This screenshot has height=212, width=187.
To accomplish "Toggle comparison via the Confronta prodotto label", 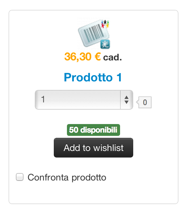I will point(67,178).
